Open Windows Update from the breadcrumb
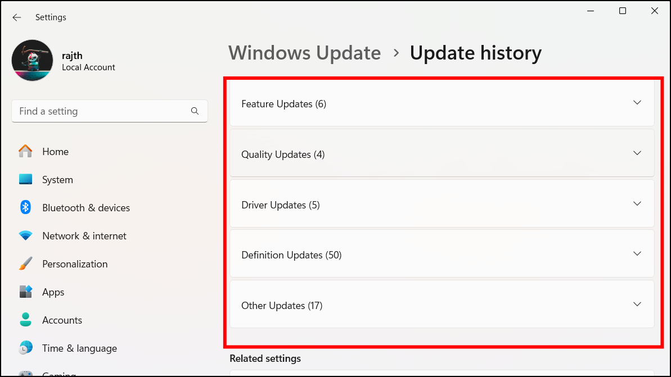671x377 pixels. [304, 52]
